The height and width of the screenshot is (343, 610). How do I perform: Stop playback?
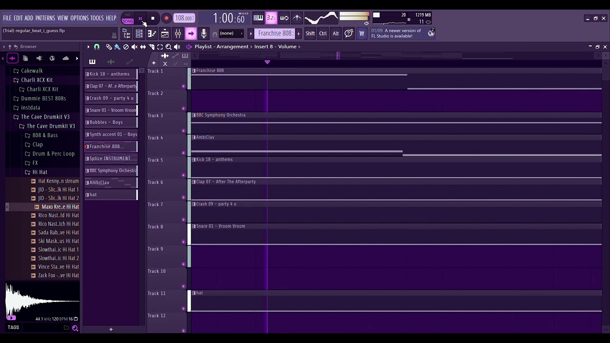point(152,19)
